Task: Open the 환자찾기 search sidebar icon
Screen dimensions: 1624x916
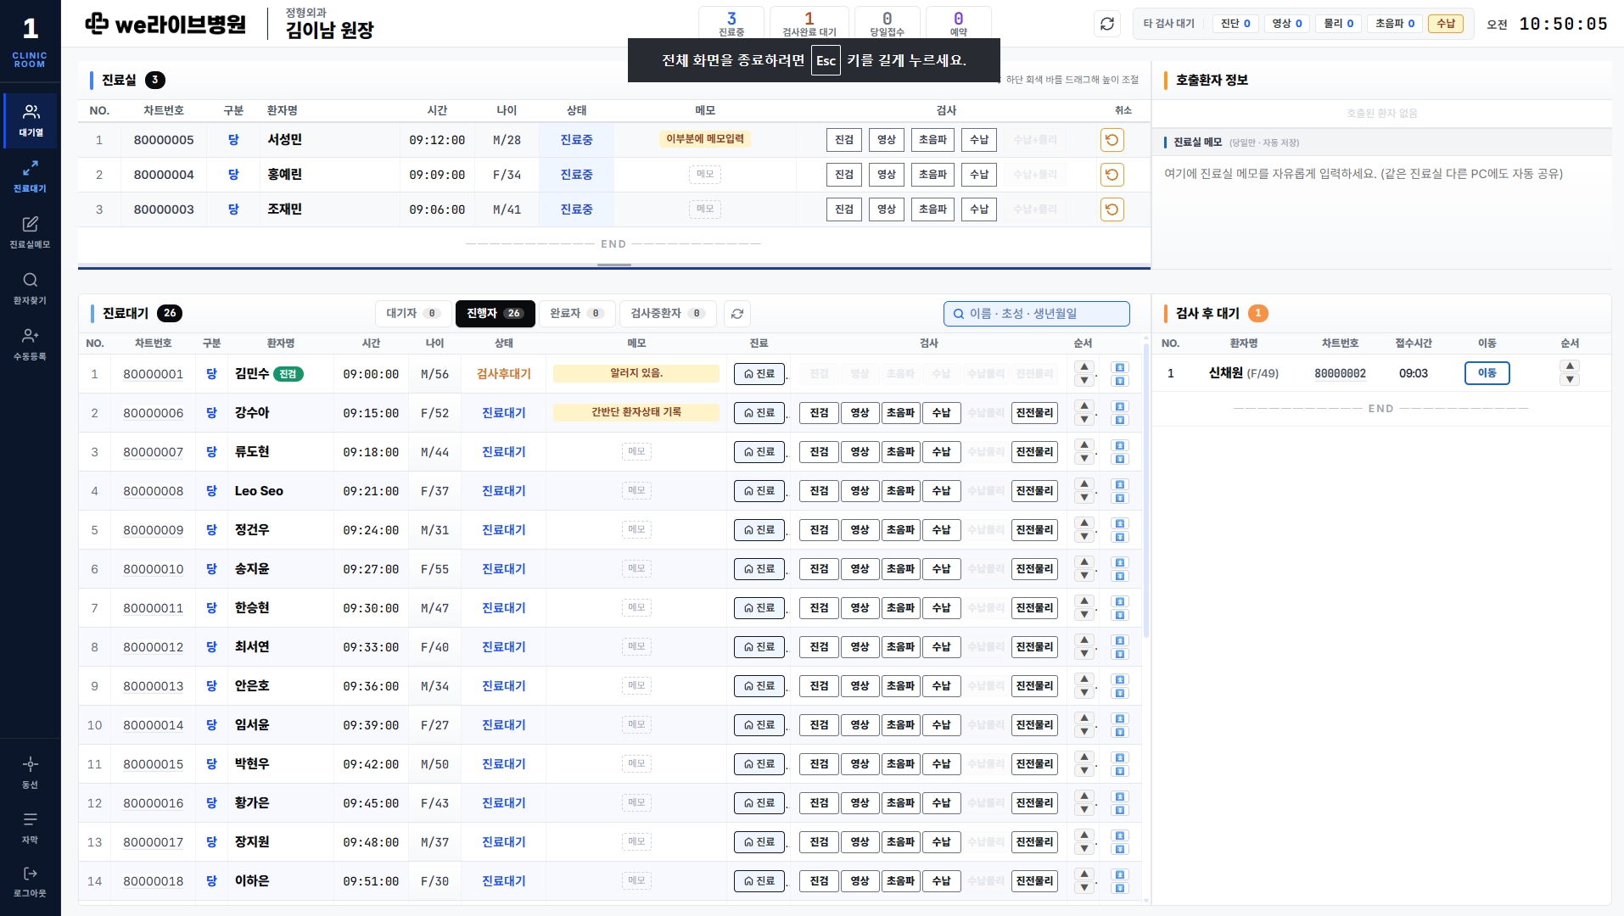Action: point(31,288)
